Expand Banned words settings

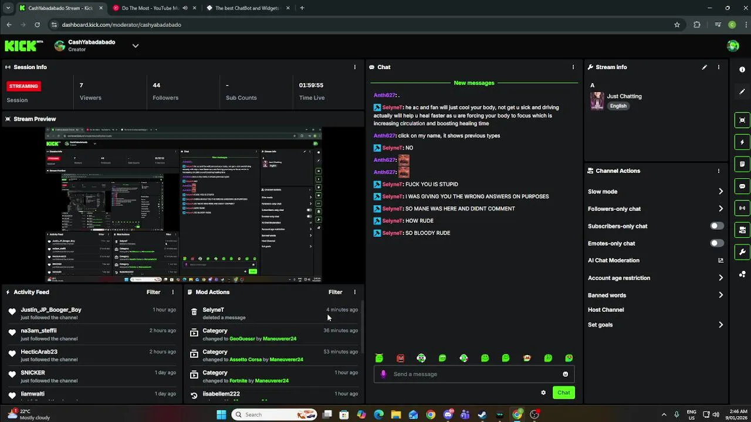[x=721, y=295]
